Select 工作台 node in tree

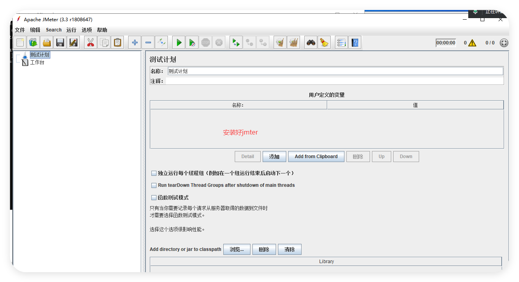coord(37,62)
